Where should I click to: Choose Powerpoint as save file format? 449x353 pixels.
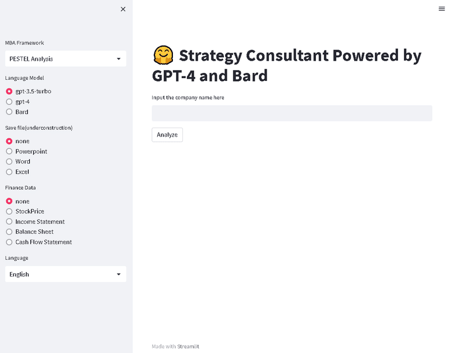[x=26, y=151]
